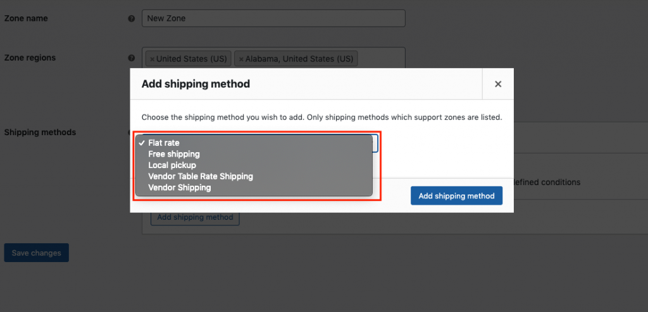Click the Zone regions label
648x312 pixels.
pos(30,57)
